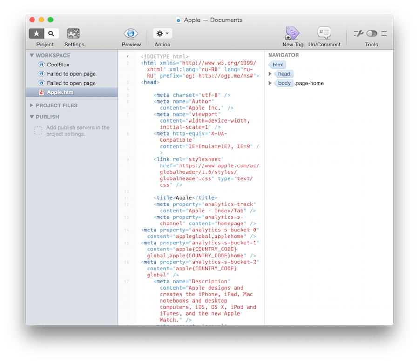Click the Apple.html file icon
Image resolution: width=419 pixels, height=362 pixels.
41,92
